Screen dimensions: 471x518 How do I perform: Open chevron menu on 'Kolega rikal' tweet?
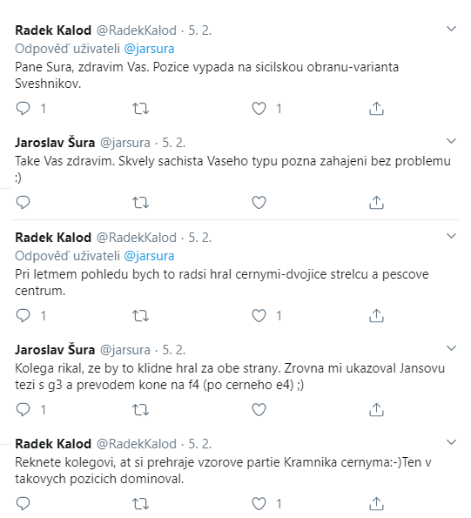coord(451,348)
